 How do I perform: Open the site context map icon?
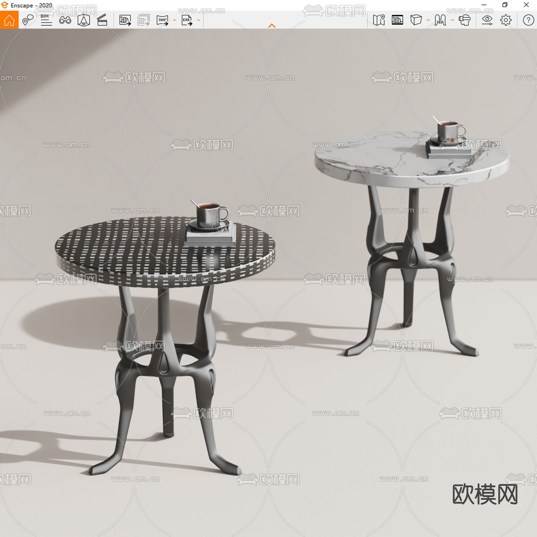(x=379, y=20)
